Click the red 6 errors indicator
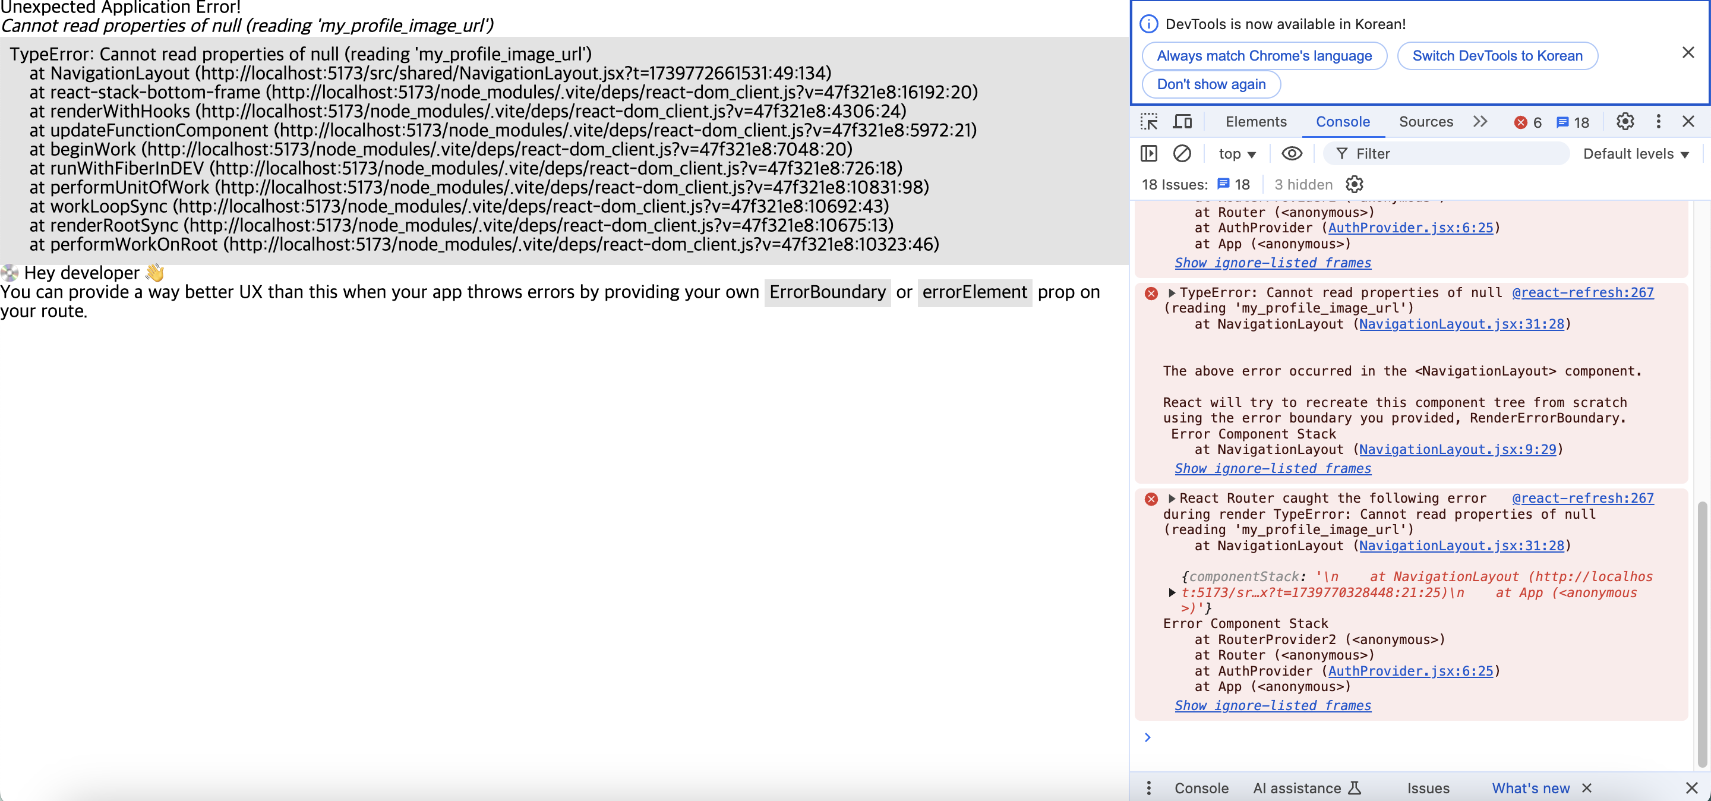The image size is (1711, 801). point(1527,122)
